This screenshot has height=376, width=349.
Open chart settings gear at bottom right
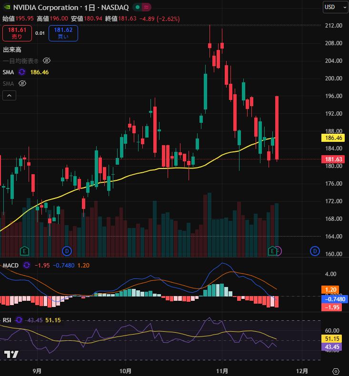(336, 371)
